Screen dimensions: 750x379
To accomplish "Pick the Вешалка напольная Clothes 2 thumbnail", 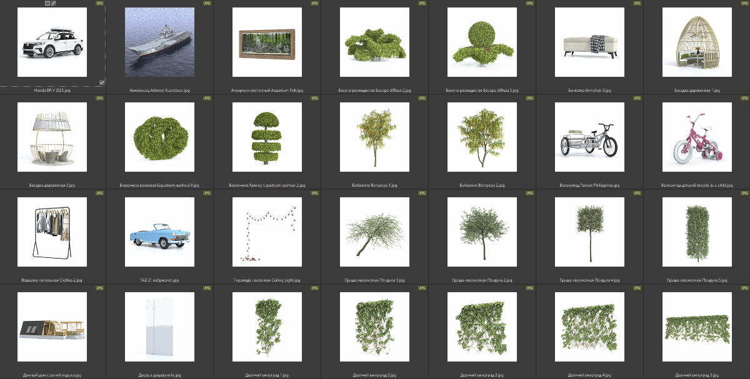I will click(52, 232).
